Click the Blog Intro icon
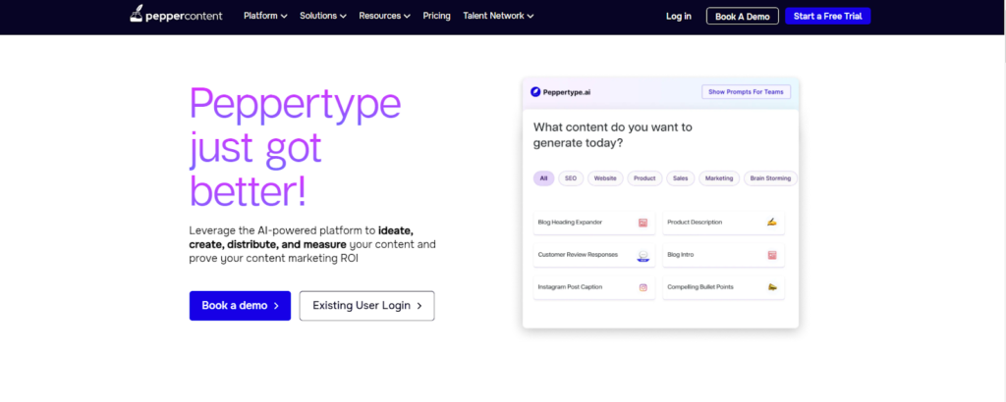 [772, 255]
